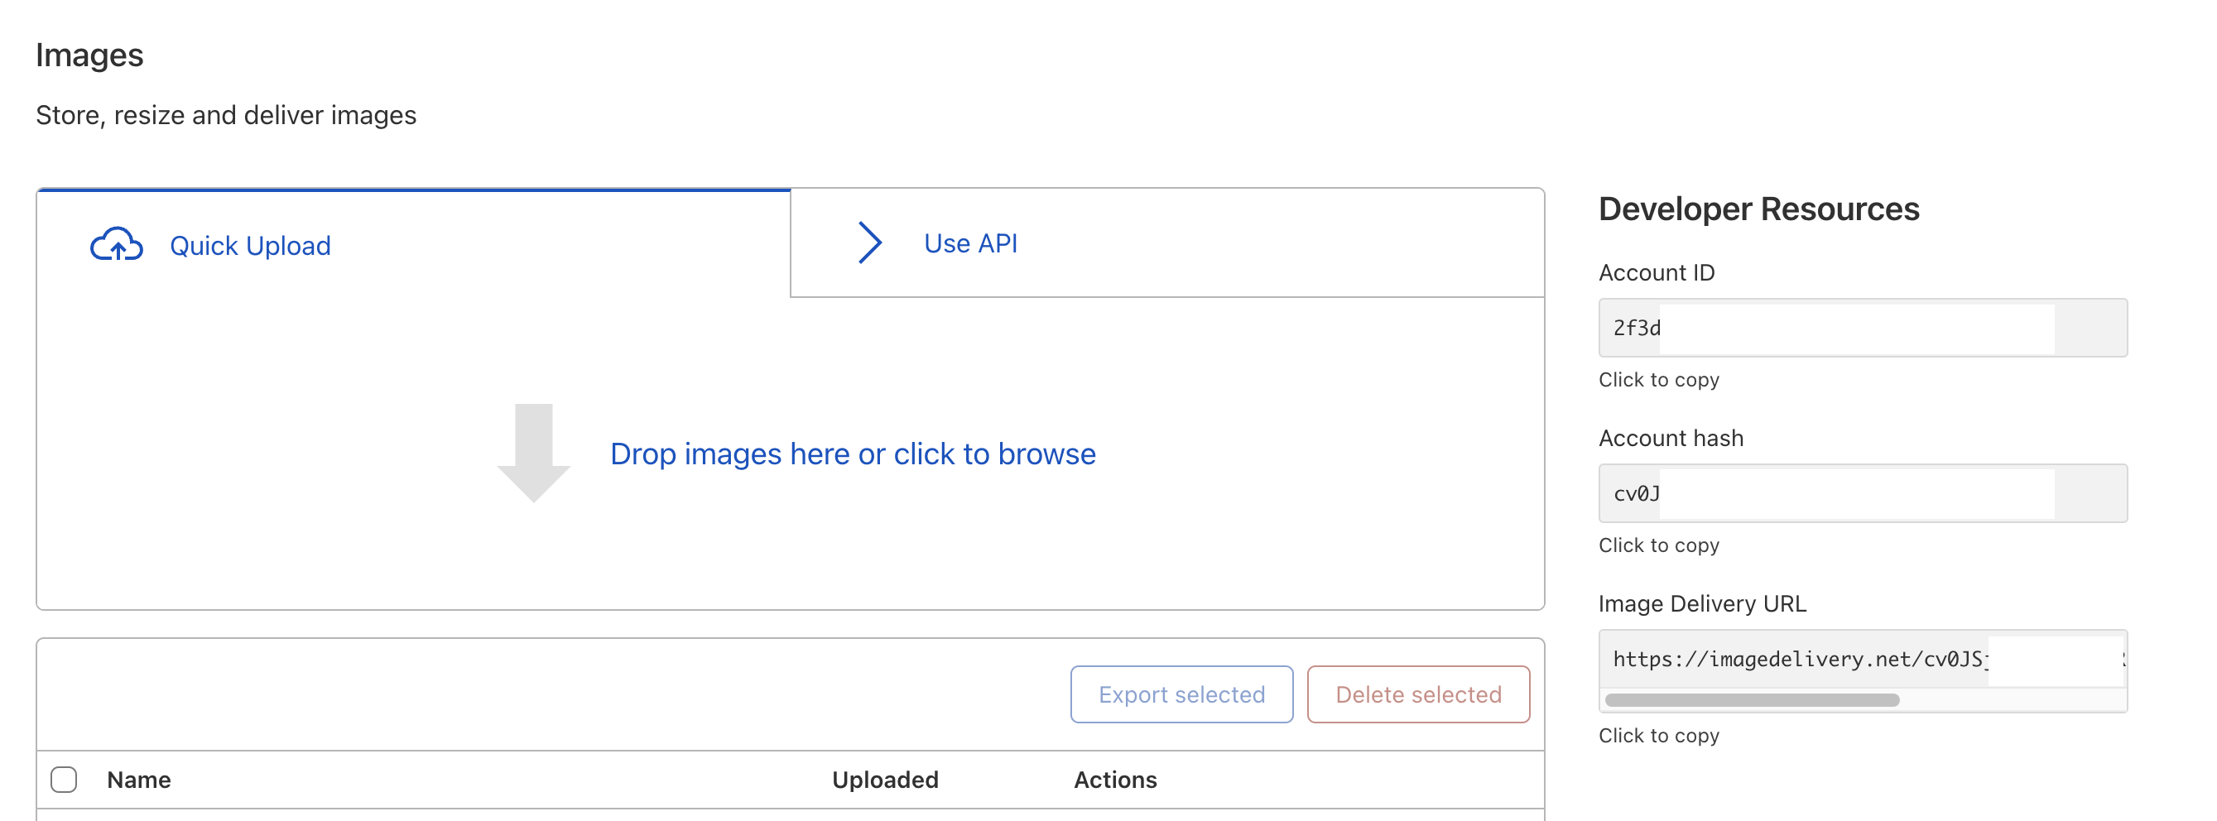
Task: Click the cloud upload icon
Action: coord(117,245)
